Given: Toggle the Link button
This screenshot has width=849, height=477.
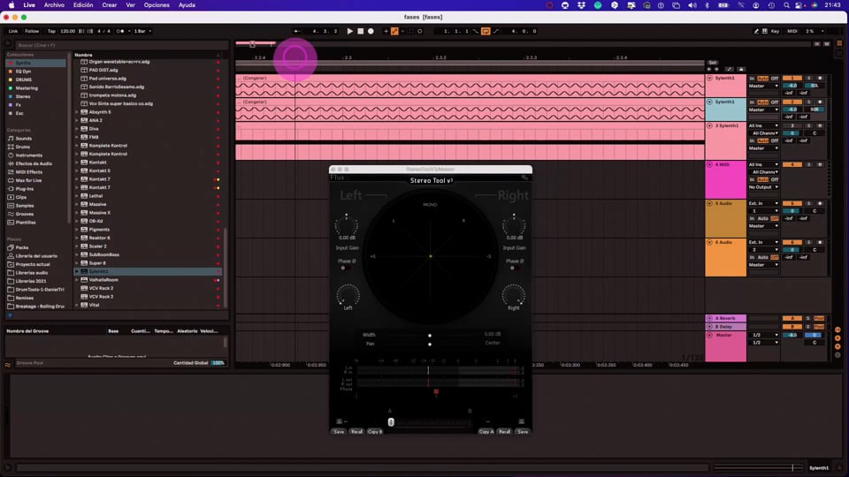Looking at the screenshot, I should coord(13,32).
